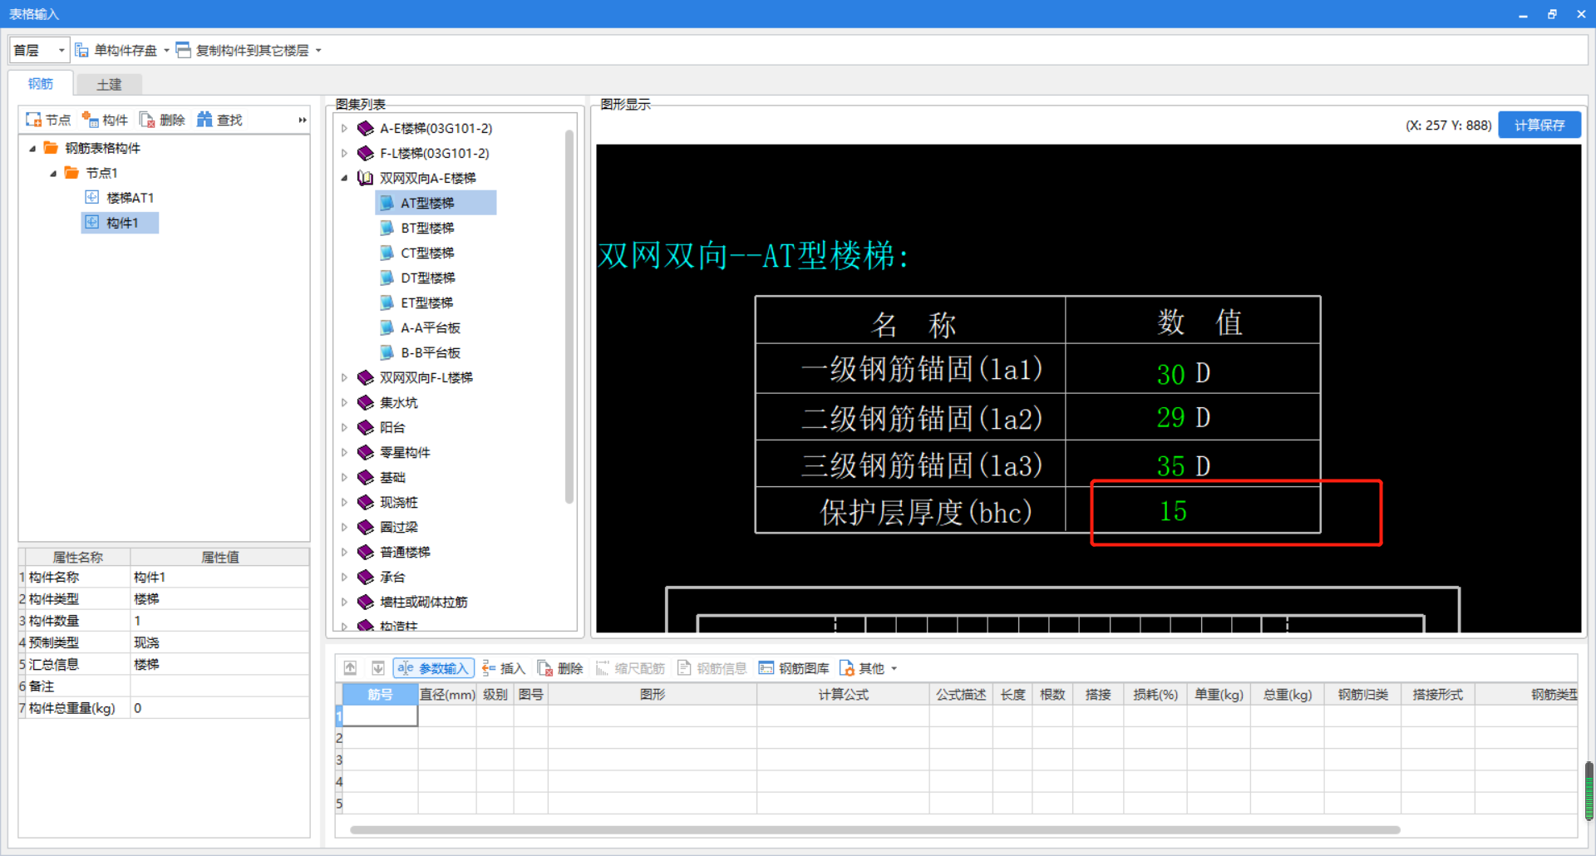Open the 复制构件到其它楼层 dropdown arrow
The width and height of the screenshot is (1596, 856).
click(x=318, y=51)
